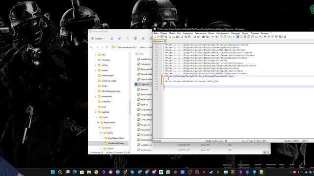The image size is (314, 176).
Task: Start macro recording with the Record icon
Action: coord(265,37)
